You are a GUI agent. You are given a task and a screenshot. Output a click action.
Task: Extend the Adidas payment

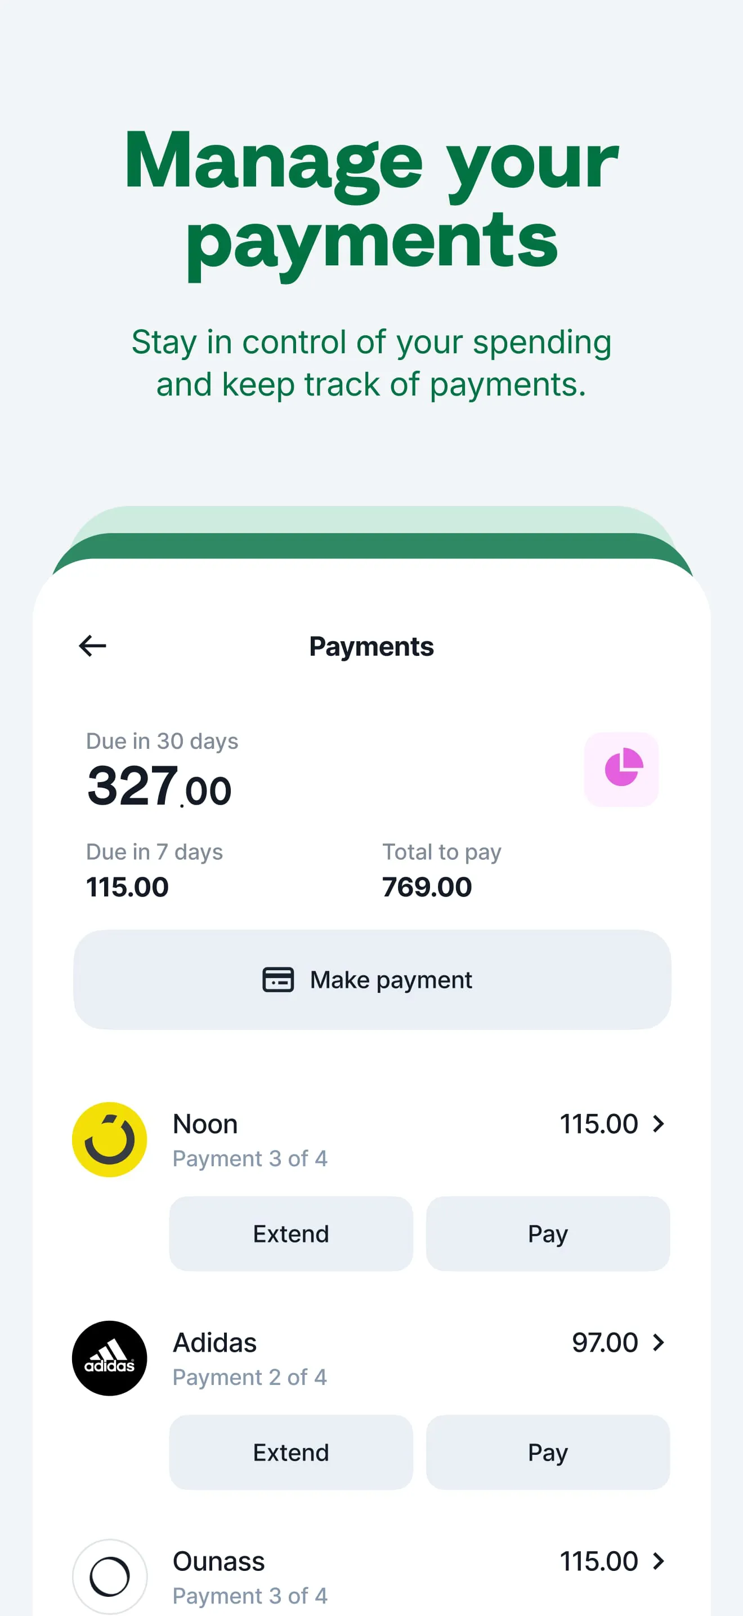coord(290,1451)
